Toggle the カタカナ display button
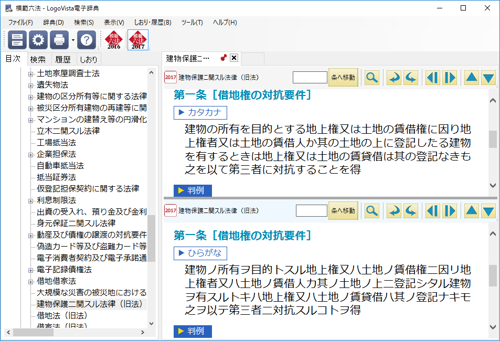The image size is (500, 341). pyautogui.click(x=200, y=113)
